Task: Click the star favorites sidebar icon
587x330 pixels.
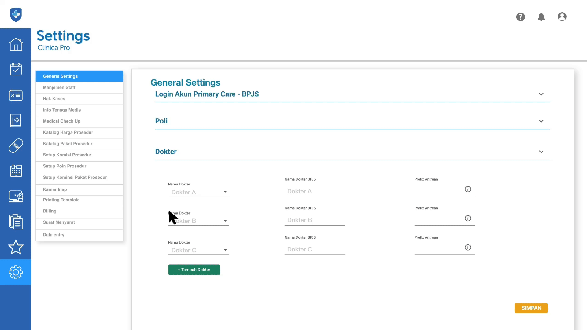Action: [16, 247]
